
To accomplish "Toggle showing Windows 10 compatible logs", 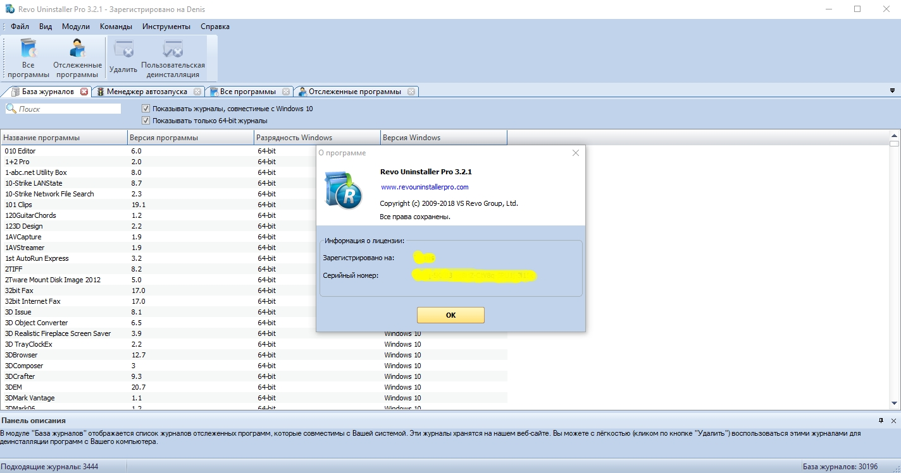I will 146,109.
